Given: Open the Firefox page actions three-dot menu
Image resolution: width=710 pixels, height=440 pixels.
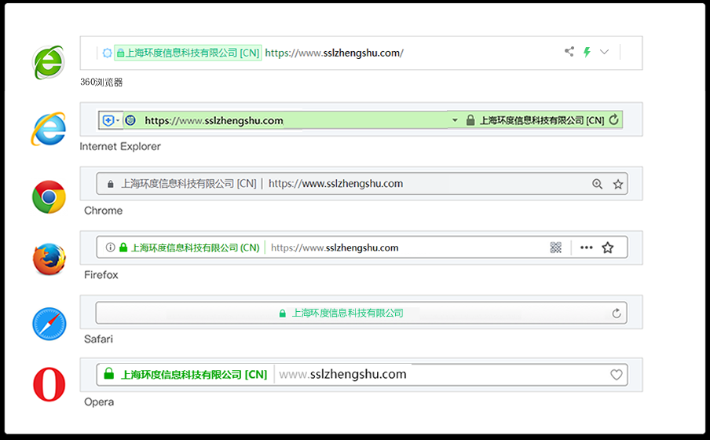Looking at the screenshot, I should [x=586, y=247].
